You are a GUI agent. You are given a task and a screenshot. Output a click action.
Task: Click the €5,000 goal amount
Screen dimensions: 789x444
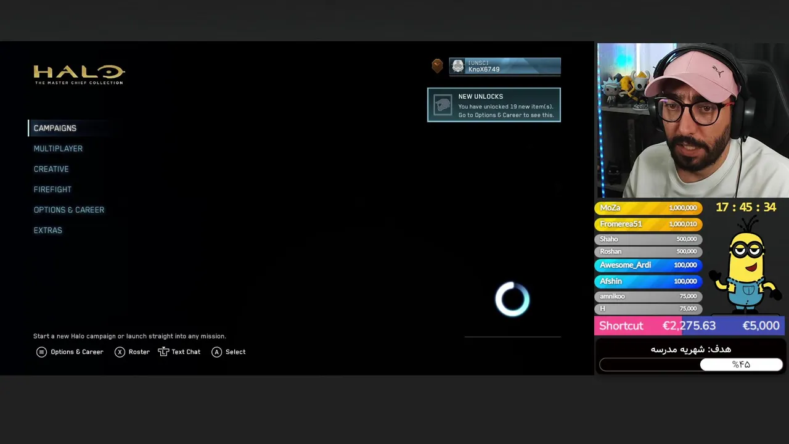coord(761,326)
